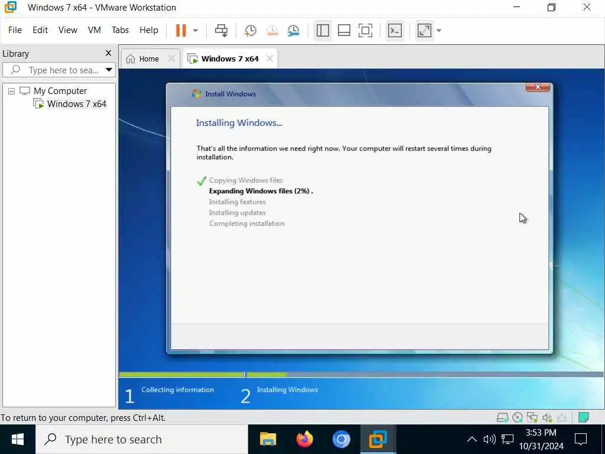Open the File menu
605x454 pixels.
pyautogui.click(x=15, y=30)
